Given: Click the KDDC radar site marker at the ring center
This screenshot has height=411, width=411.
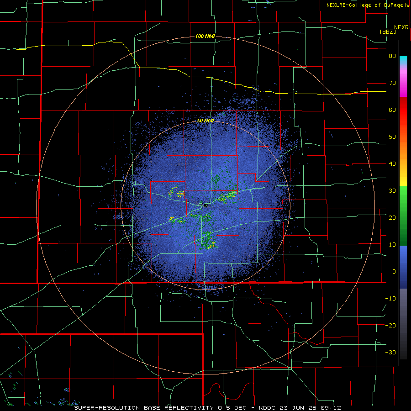Looking at the screenshot, I should (205, 205).
